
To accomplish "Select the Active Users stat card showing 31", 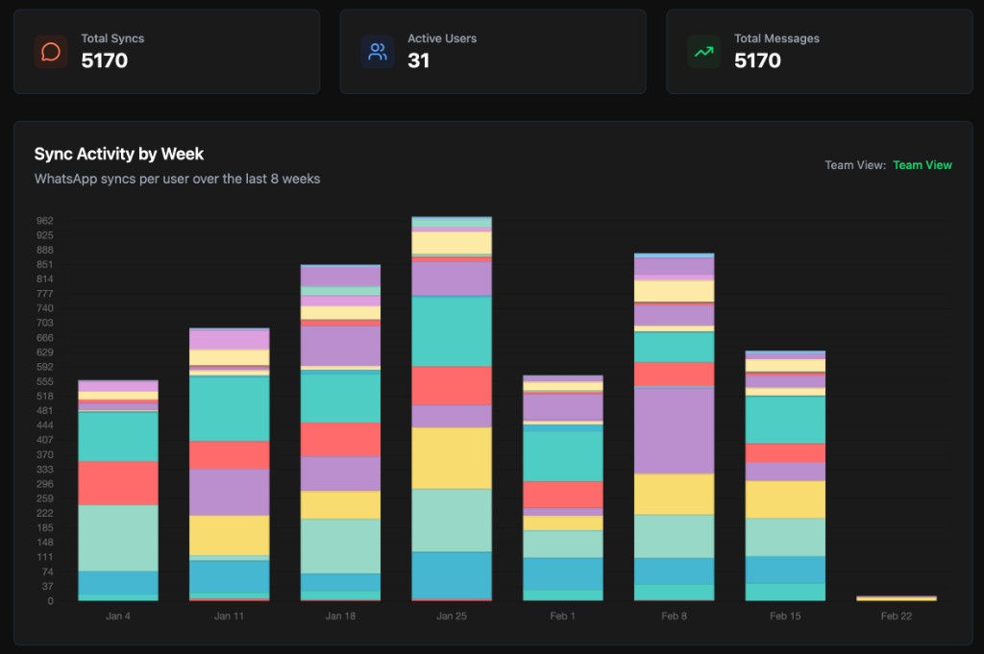I will tap(493, 51).
